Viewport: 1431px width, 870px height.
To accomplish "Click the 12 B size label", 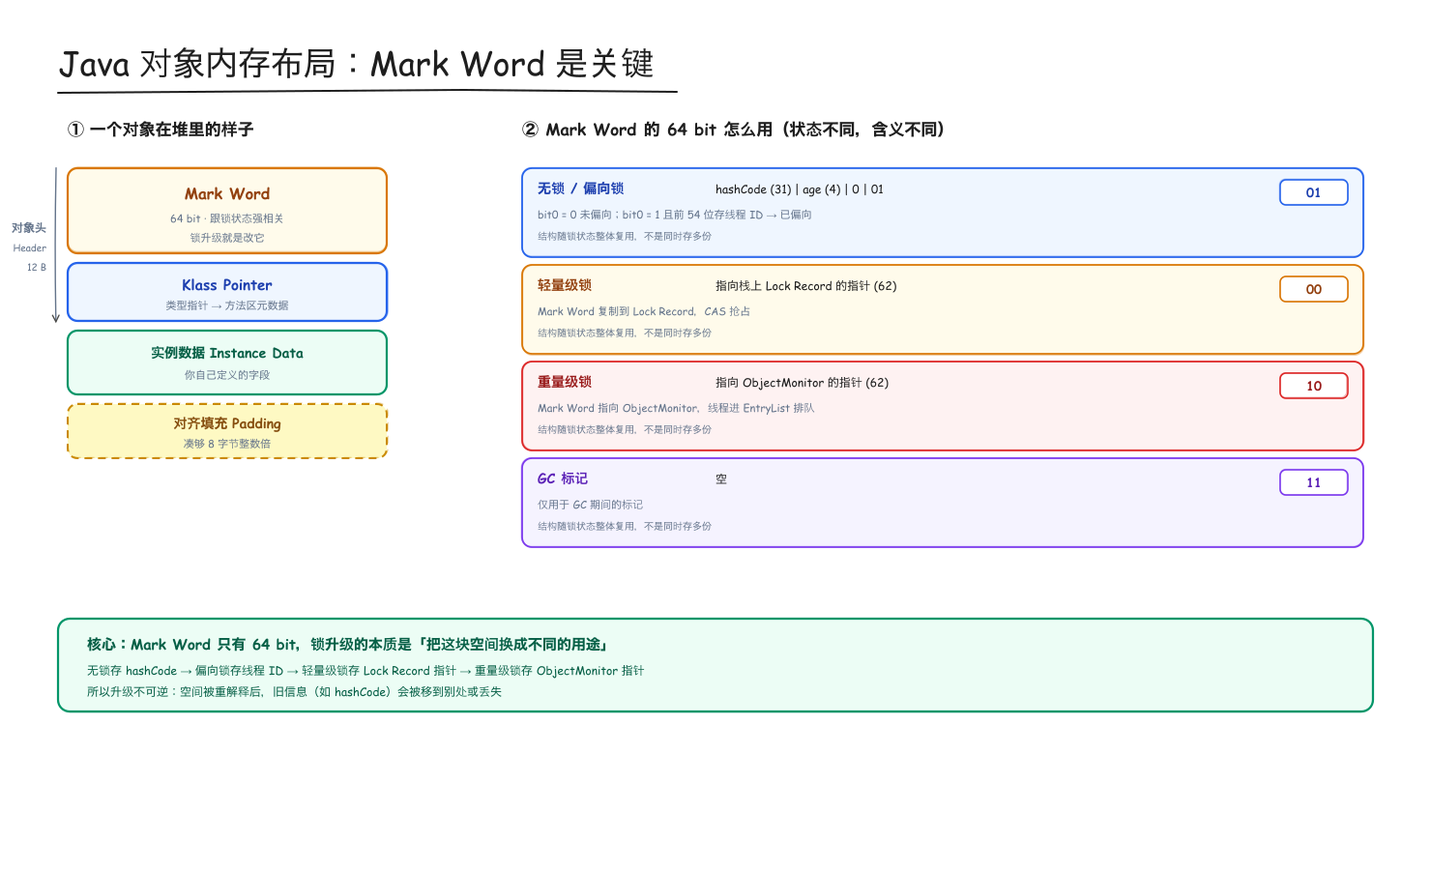I will pos(37,267).
